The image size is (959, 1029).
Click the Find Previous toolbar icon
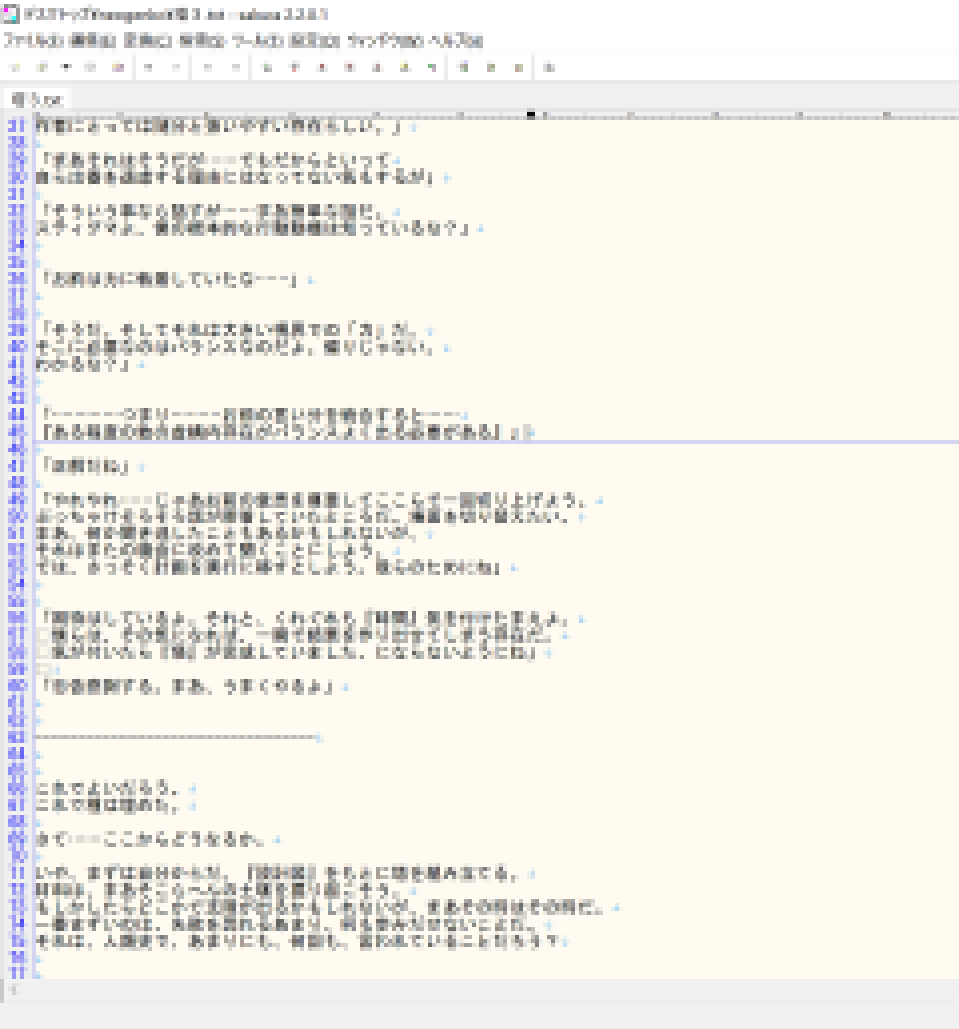[322, 67]
